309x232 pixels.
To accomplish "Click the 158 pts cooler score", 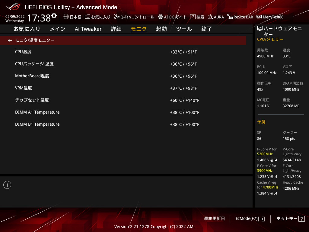I will pyautogui.click(x=289, y=139).
